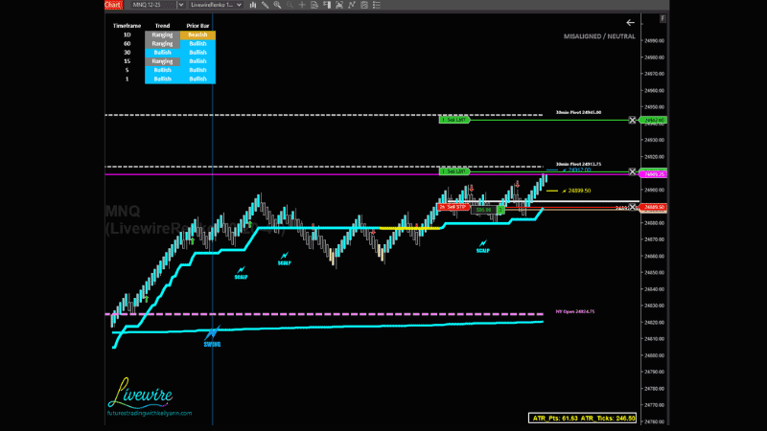
Task: Click the orange Bearish cell for timeframe 1D
Action: pyautogui.click(x=198, y=34)
